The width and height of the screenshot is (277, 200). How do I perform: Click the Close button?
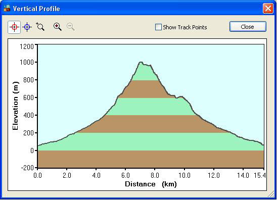click(248, 27)
